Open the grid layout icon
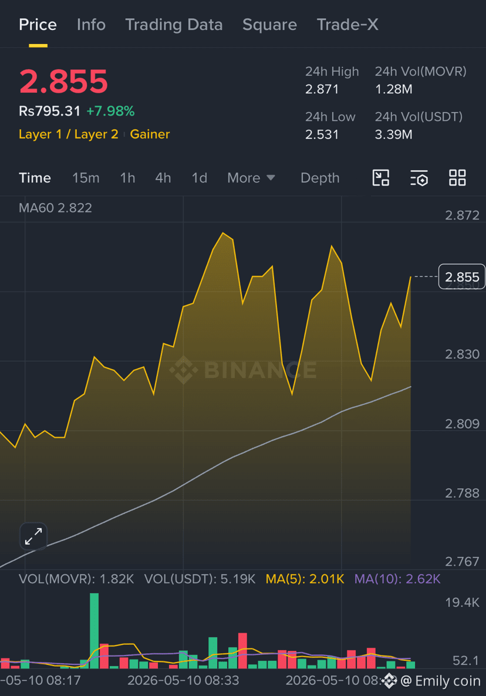The width and height of the screenshot is (486, 696). 457,178
